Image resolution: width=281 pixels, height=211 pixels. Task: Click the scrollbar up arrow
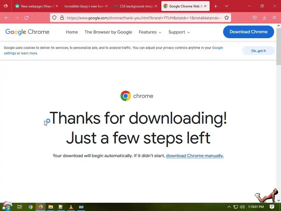click(279, 26)
